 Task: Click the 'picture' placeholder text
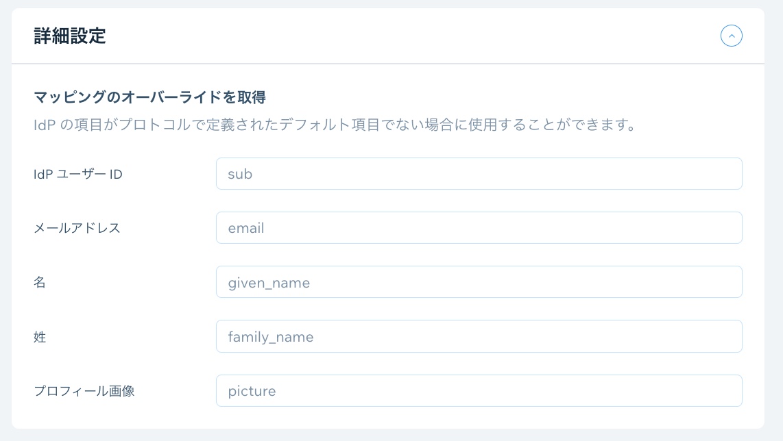click(x=252, y=391)
